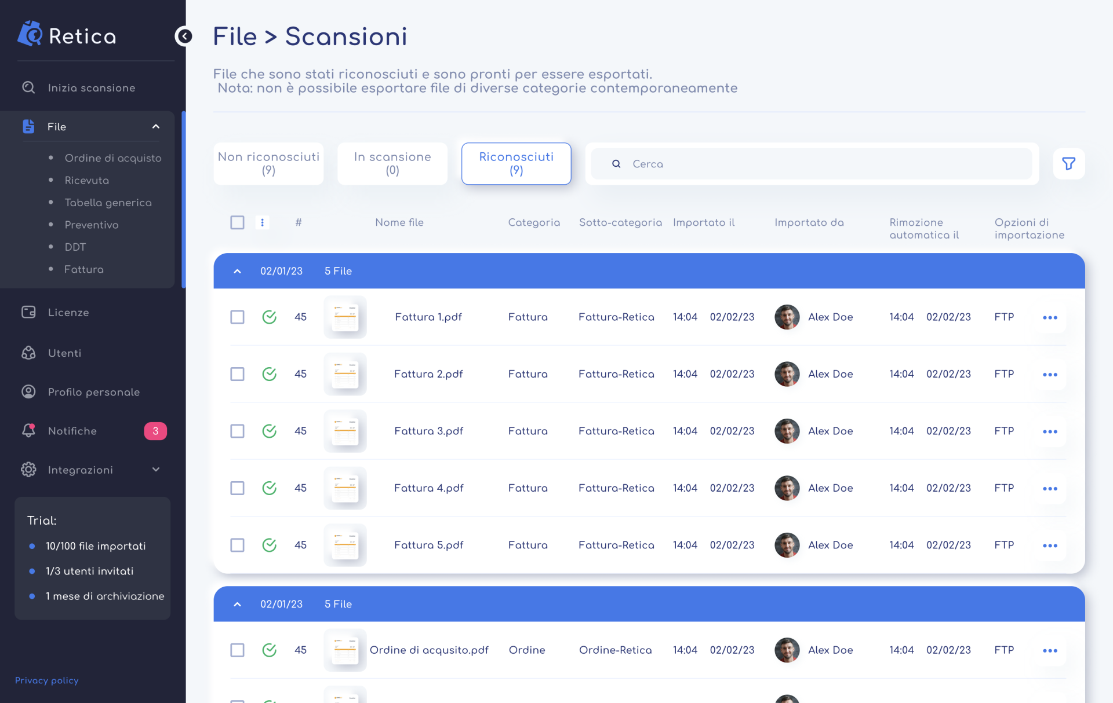Select the Ordine di acqusito.pdf checkbox
Viewport: 1113px width, 703px height.
(237, 650)
